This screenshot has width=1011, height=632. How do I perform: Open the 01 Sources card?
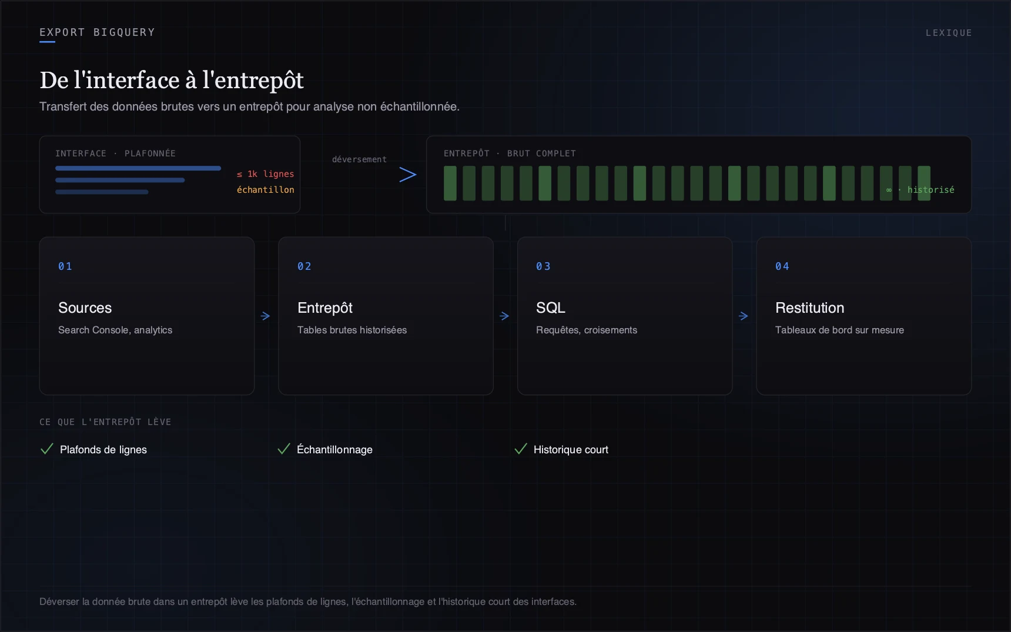[147, 316]
